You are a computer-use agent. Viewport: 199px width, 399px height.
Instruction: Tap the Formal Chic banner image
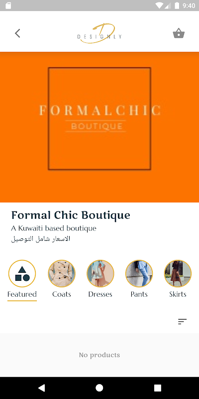(99, 127)
